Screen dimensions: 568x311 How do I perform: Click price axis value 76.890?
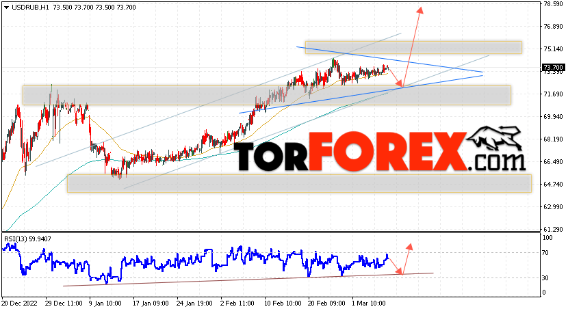coord(554,27)
